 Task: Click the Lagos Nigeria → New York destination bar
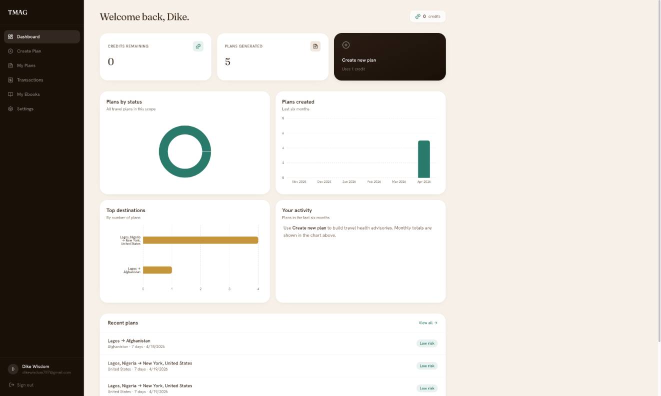[x=200, y=240]
